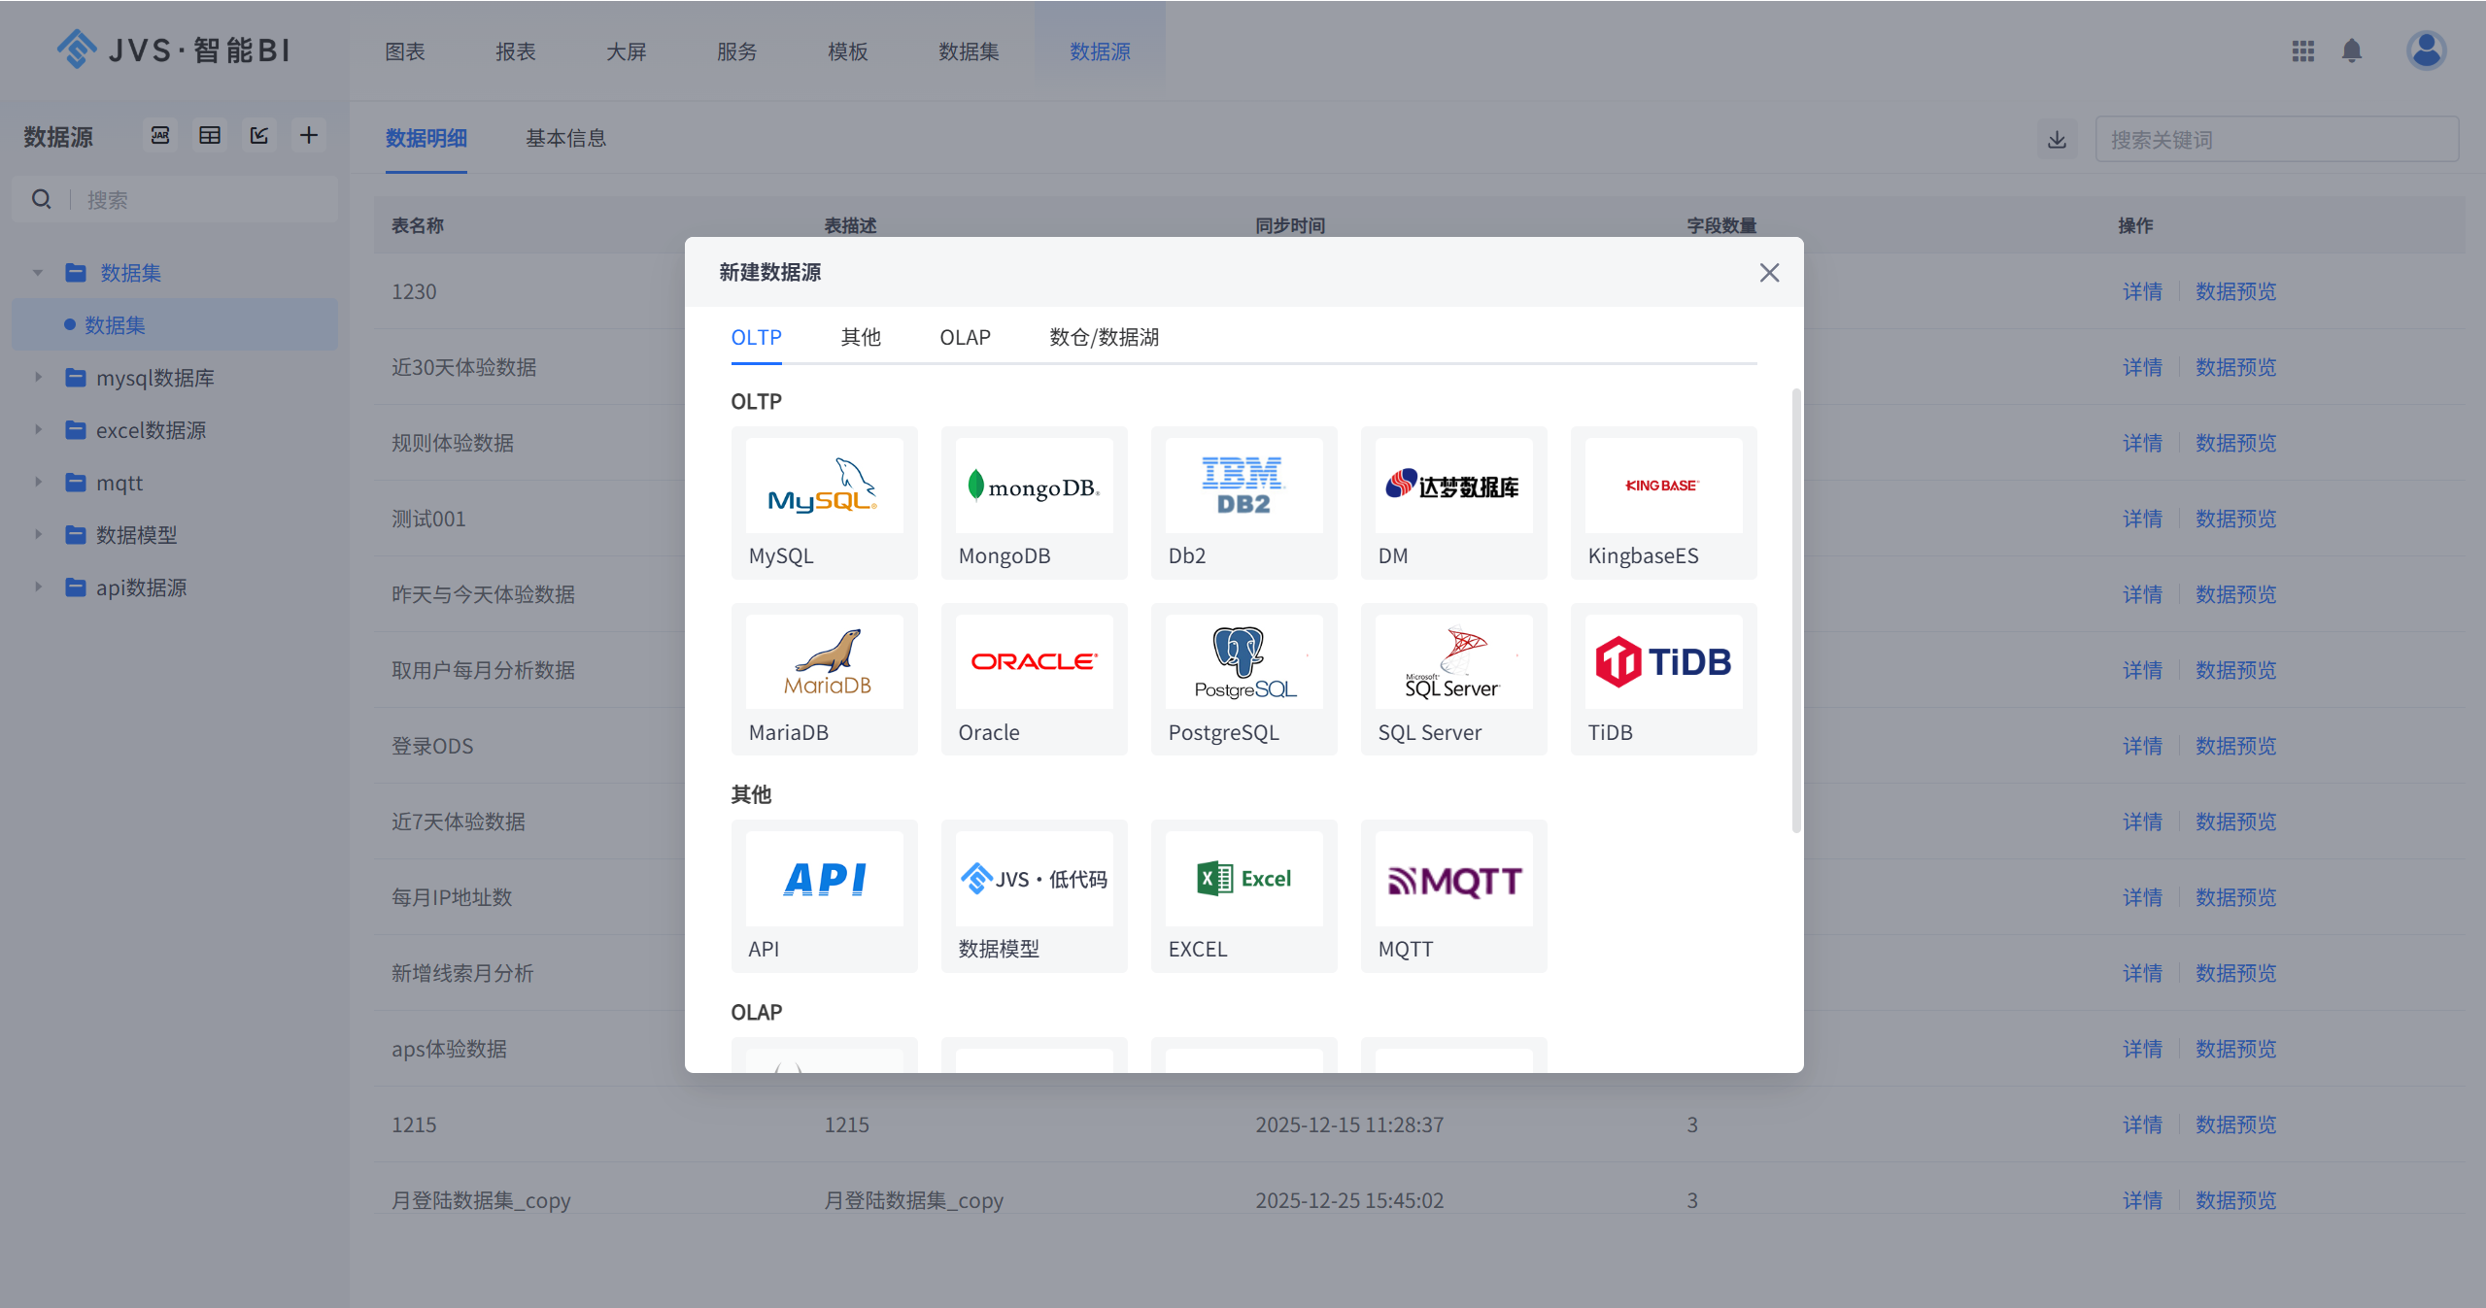Choose the API data source icon
Screen dimensions: 2486x1308
[x=824, y=880]
